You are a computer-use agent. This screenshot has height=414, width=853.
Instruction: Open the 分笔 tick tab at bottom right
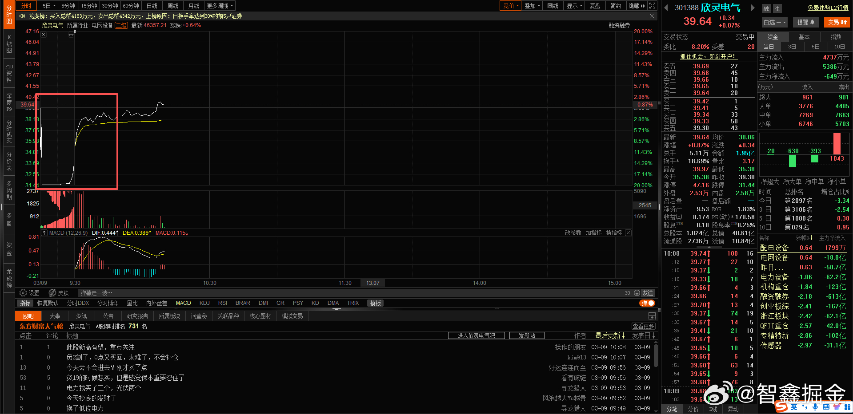(x=672, y=409)
